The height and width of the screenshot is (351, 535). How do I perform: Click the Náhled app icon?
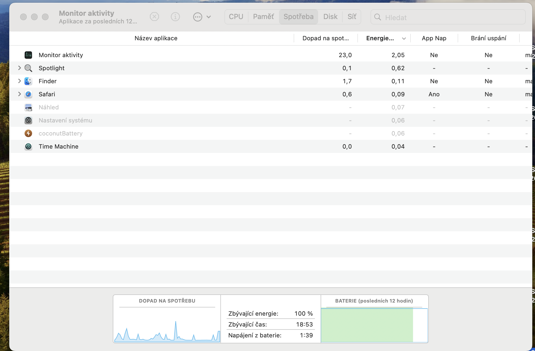[x=28, y=107]
